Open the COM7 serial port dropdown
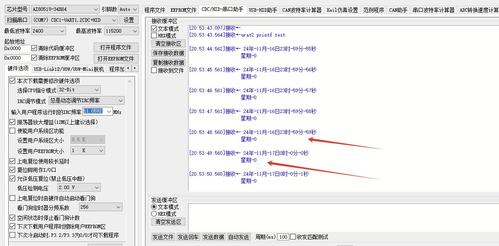499x246 pixels. point(74,20)
